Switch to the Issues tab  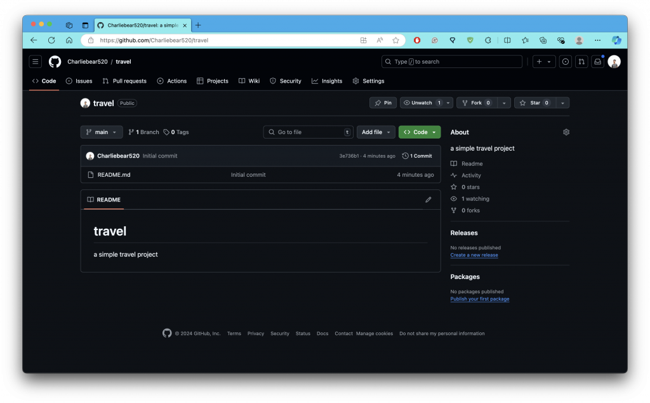[79, 81]
